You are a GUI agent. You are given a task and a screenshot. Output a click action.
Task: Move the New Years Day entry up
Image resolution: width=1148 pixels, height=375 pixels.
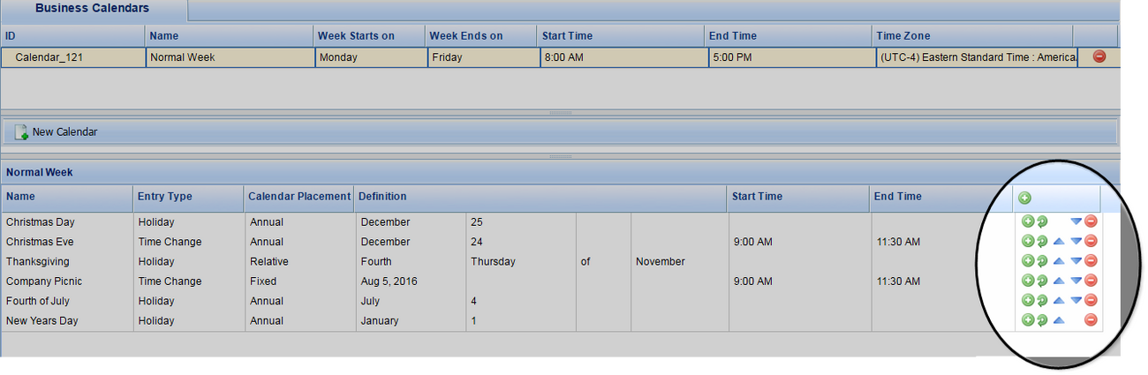point(1059,320)
